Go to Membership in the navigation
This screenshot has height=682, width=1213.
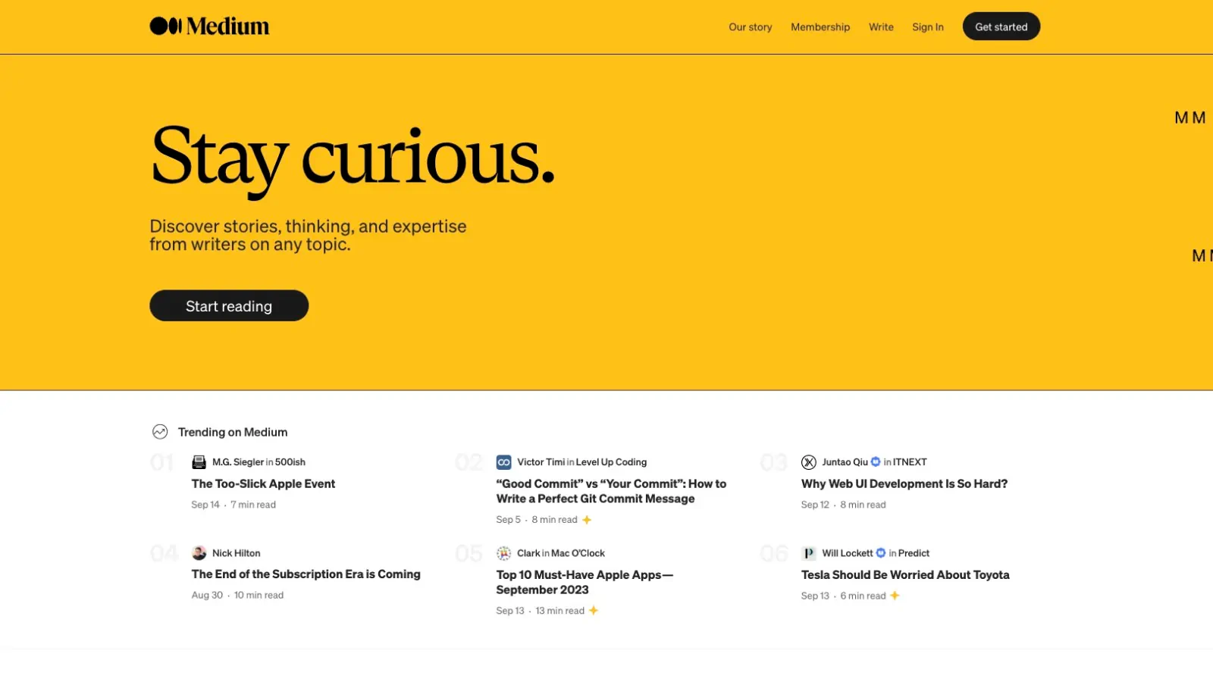click(x=820, y=27)
